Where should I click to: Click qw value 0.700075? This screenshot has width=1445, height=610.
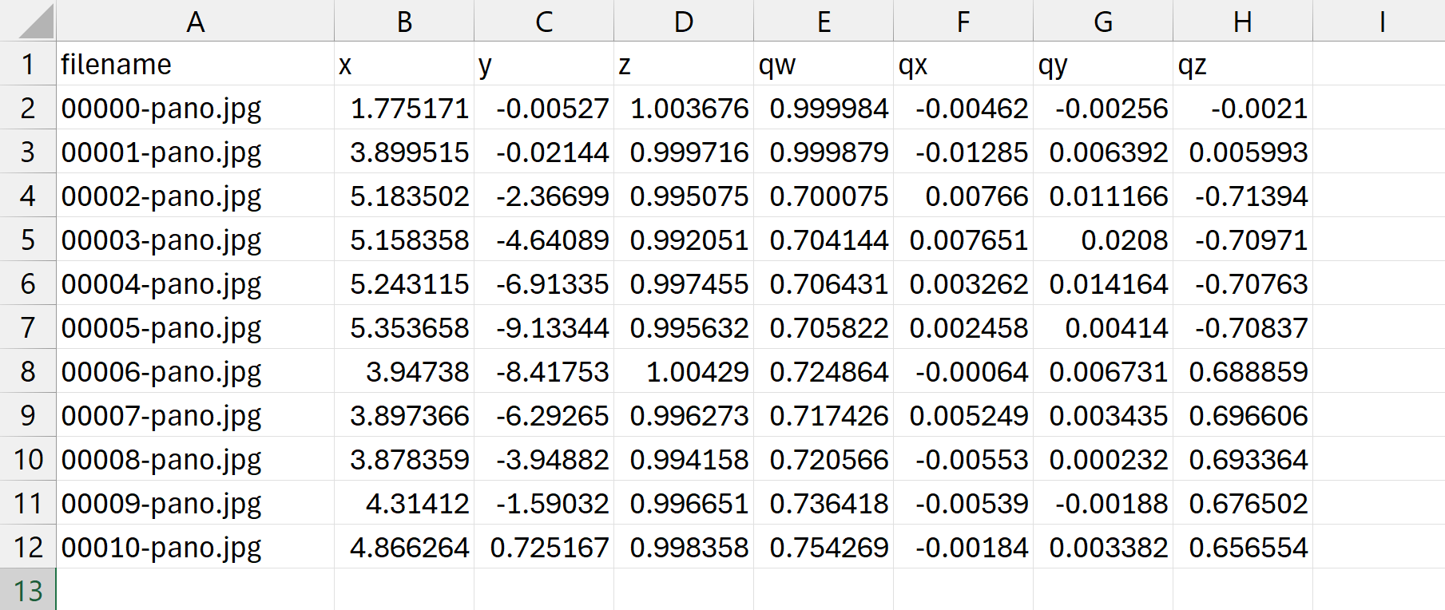click(824, 195)
